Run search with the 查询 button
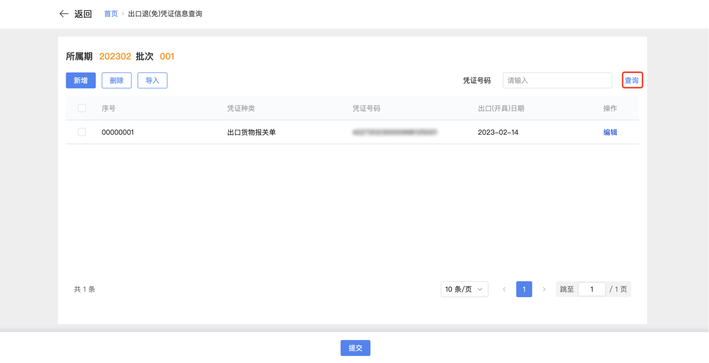Viewport: 709px width, 363px height. click(632, 81)
